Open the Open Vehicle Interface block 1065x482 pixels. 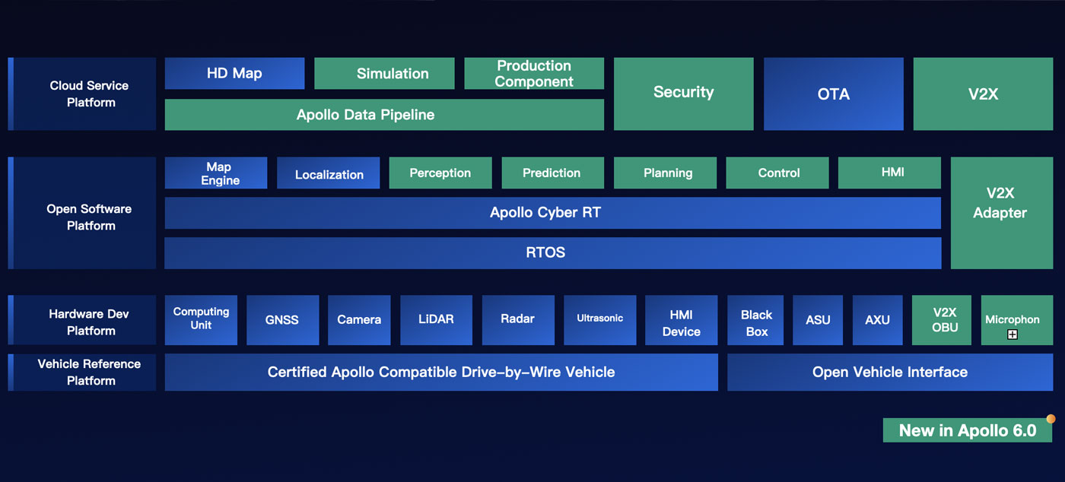pyautogui.click(x=890, y=372)
